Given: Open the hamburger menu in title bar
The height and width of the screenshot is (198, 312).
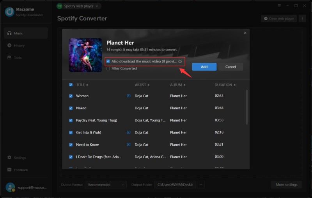Looking at the screenshot, I should pos(279,6).
